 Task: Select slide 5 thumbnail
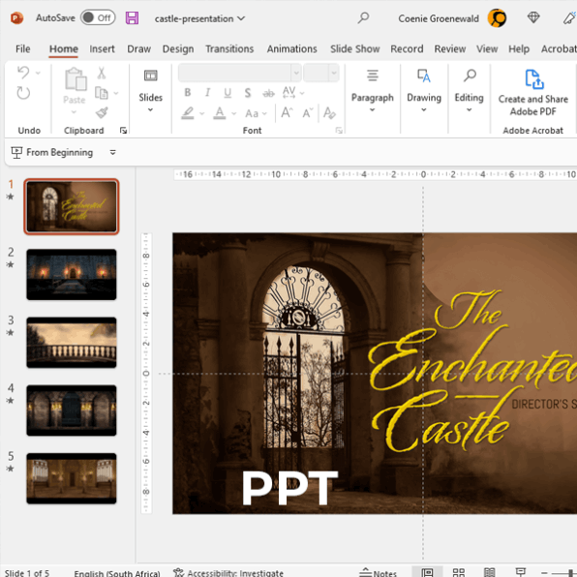(72, 478)
